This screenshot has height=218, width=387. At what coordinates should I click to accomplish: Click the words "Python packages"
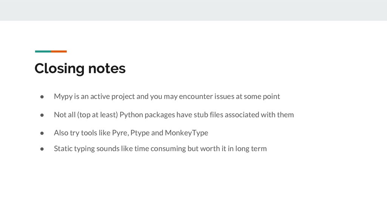click(x=143, y=115)
